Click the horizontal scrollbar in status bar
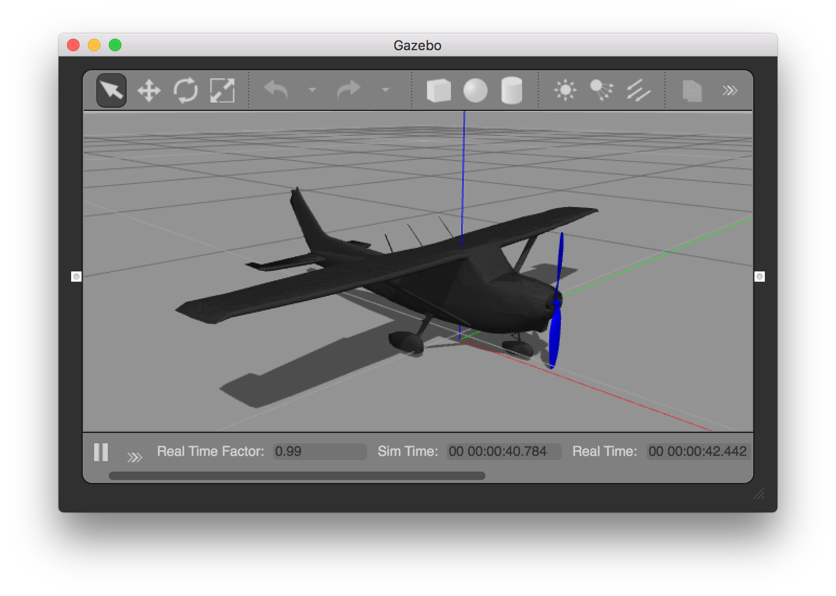This screenshot has width=836, height=596. click(x=297, y=476)
